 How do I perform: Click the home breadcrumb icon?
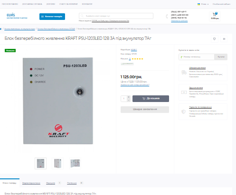(x=0, y=29)
